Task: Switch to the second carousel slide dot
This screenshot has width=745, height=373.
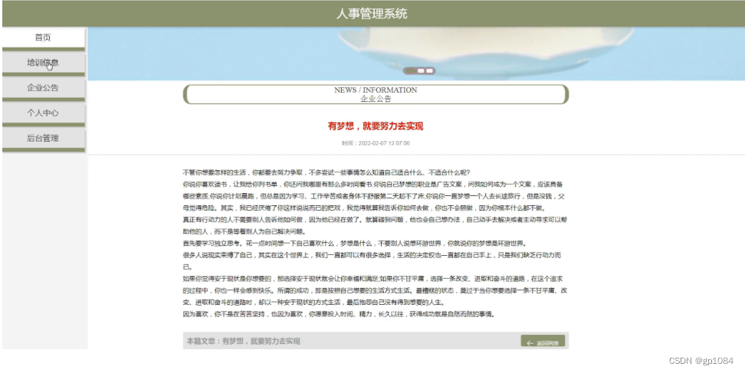Action: tap(421, 70)
